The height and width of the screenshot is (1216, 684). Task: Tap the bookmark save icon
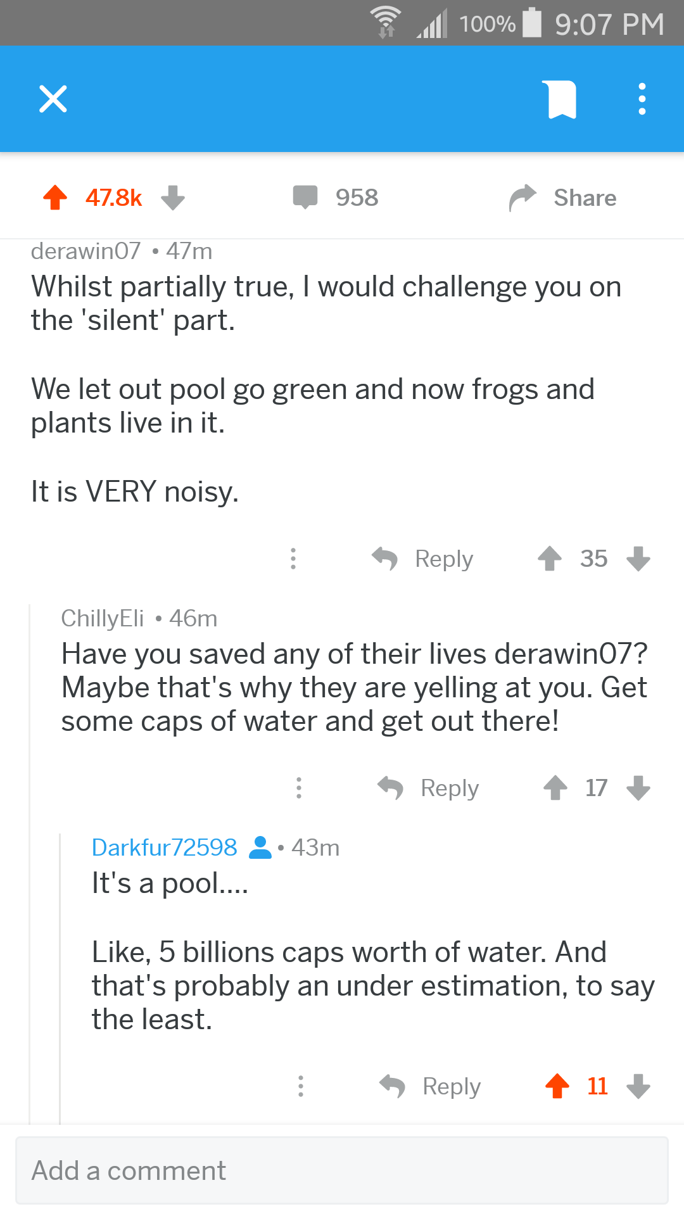562,99
